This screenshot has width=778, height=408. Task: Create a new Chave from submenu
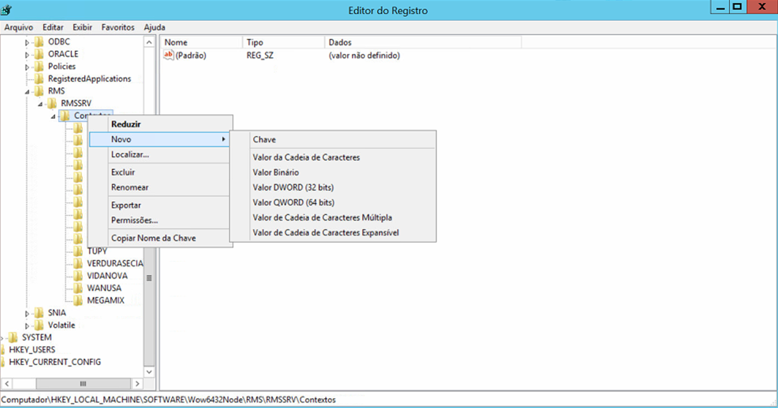tap(333, 140)
